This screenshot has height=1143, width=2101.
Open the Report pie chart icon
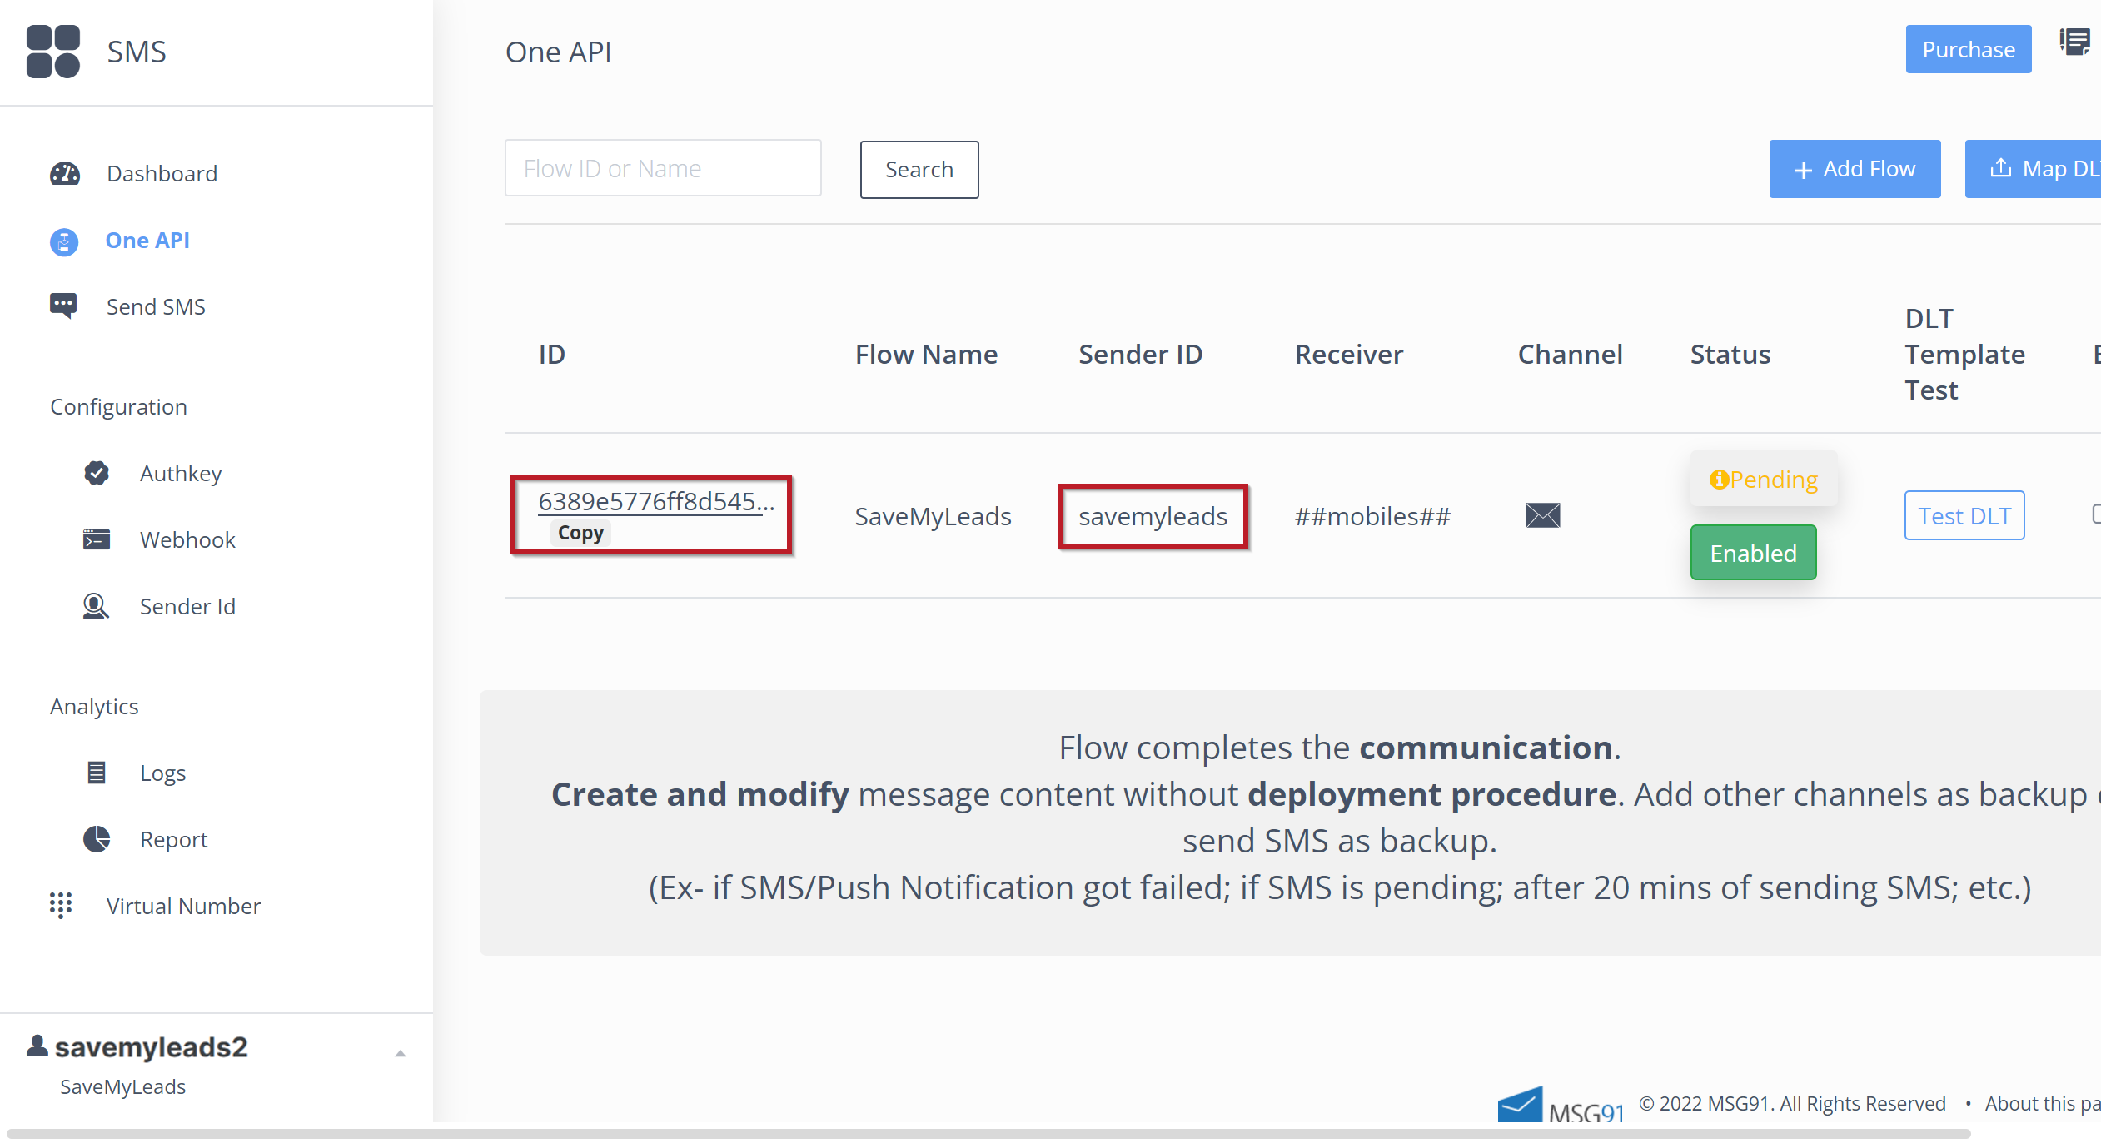tap(97, 839)
